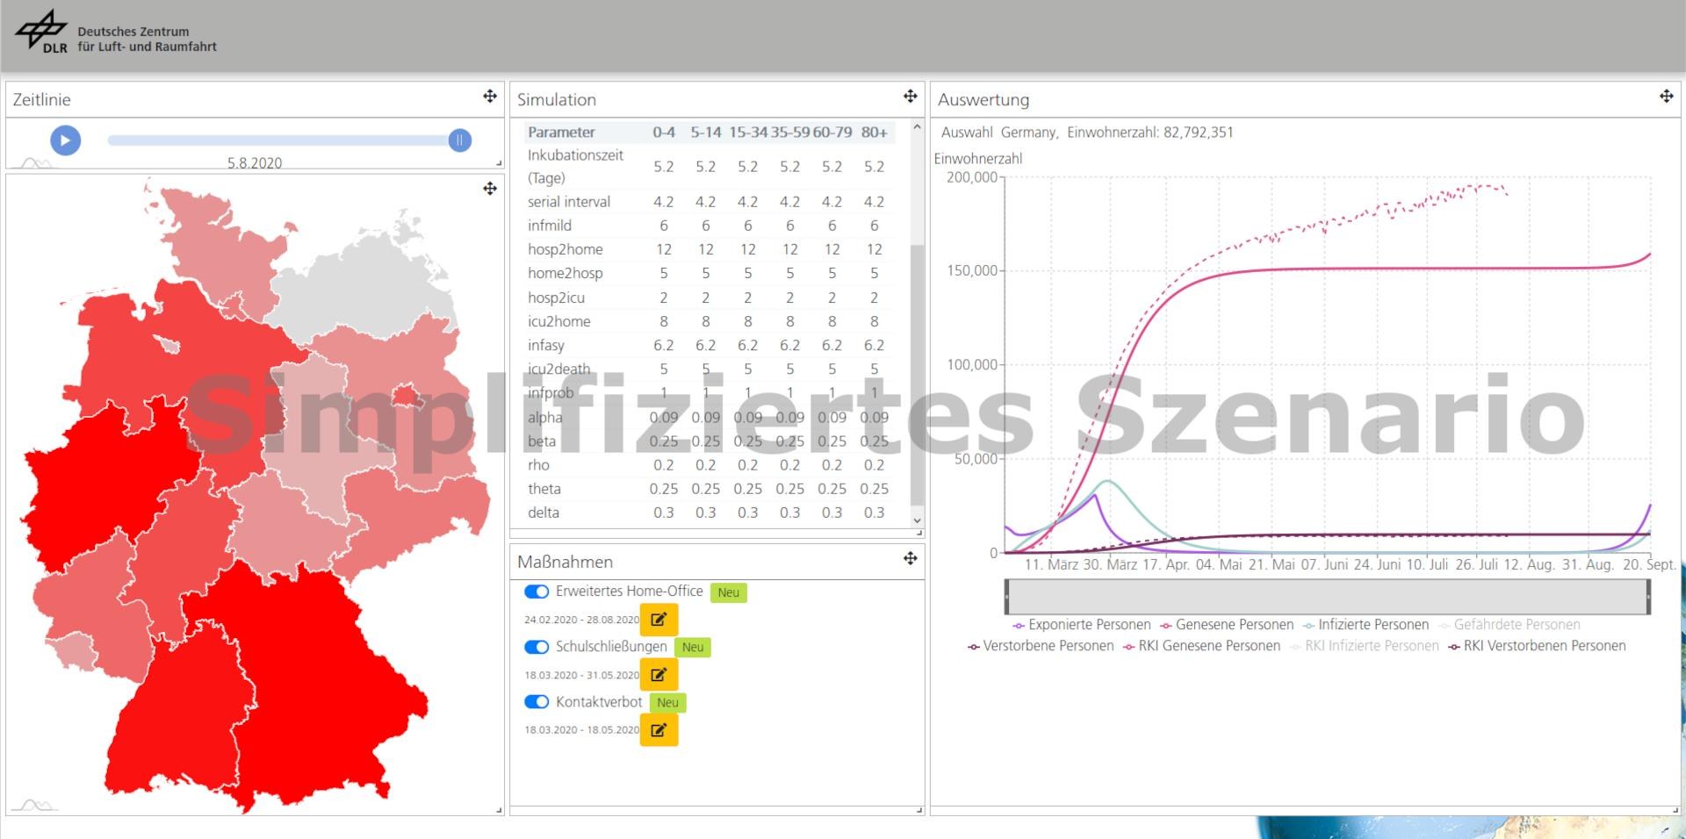Toggle RKI Genesene Personen legend series

pyautogui.click(x=1201, y=646)
